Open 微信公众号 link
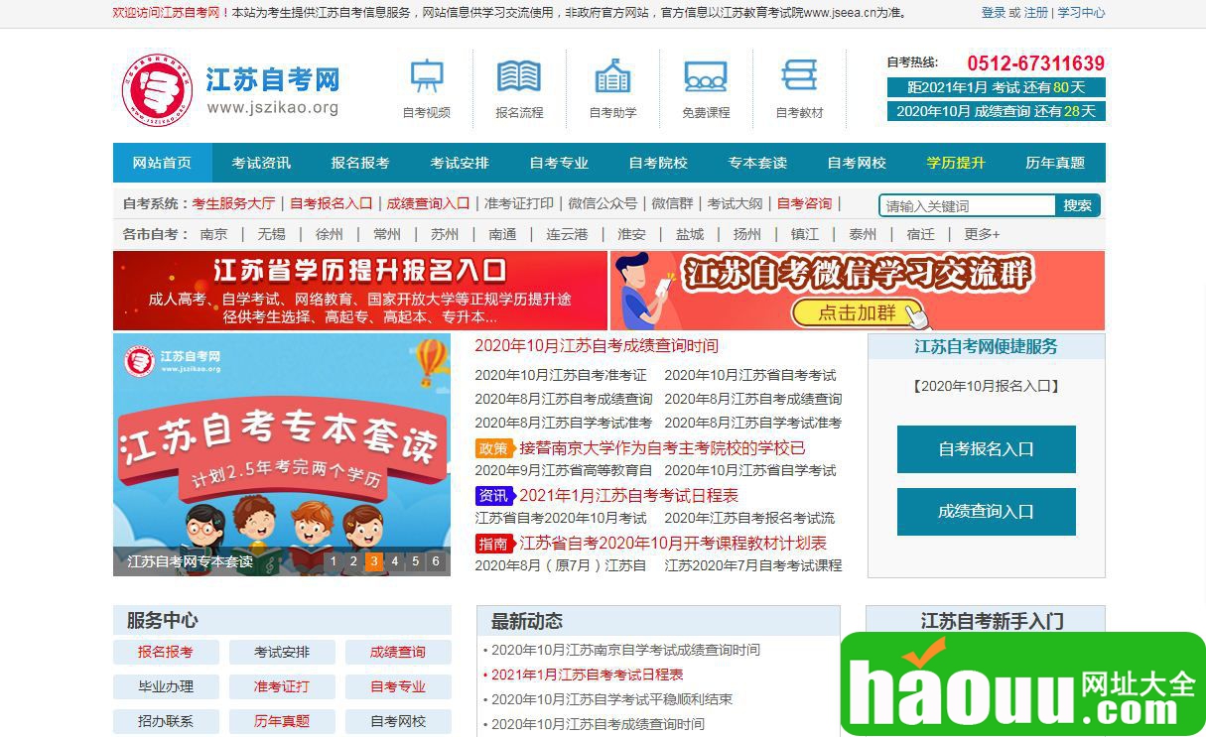The image size is (1206, 737). (x=603, y=203)
